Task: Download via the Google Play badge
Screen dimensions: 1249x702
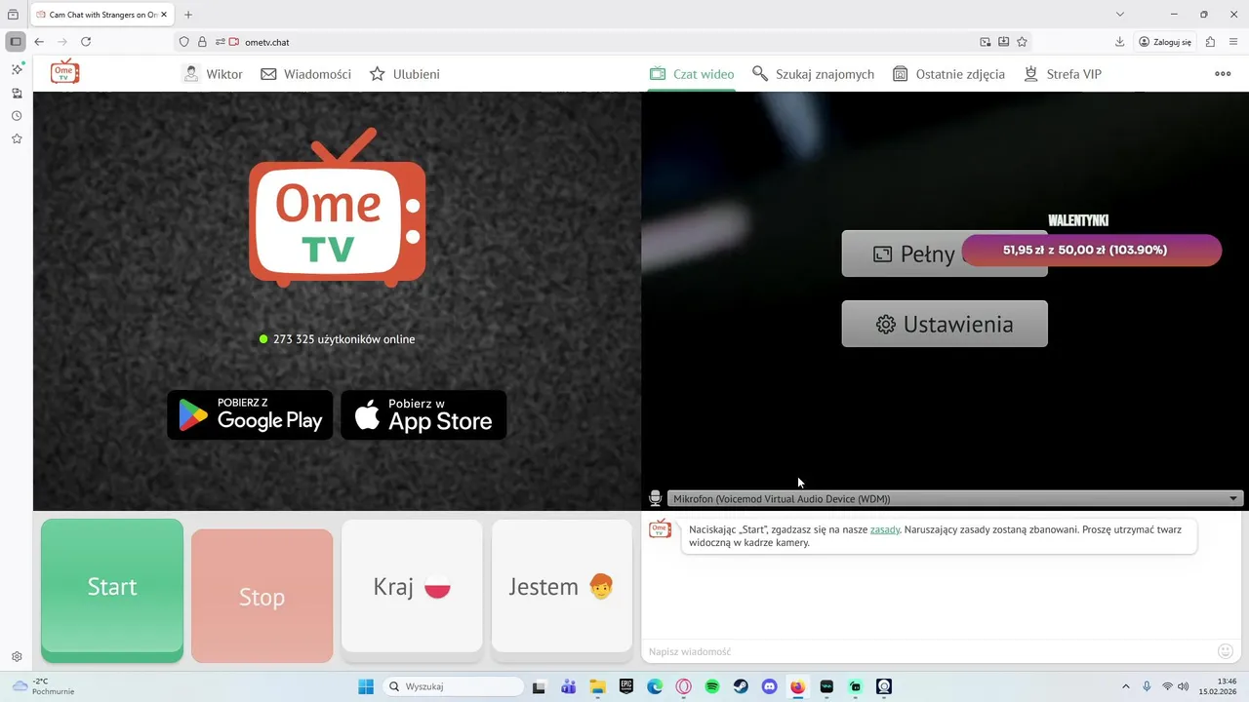Action: coord(250,415)
